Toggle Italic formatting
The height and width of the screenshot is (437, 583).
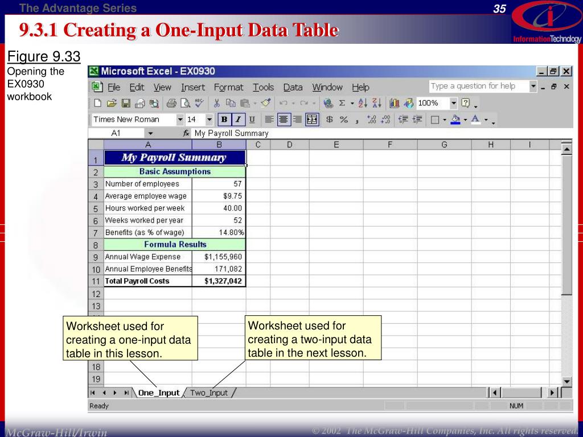238,119
